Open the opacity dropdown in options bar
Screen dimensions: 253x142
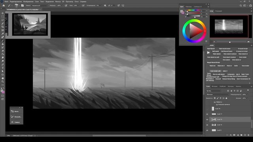coord(62,6)
